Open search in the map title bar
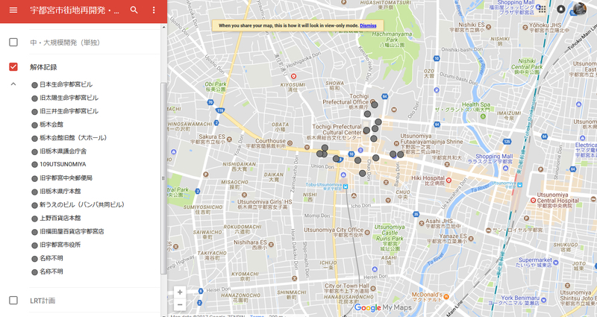 coord(134,10)
